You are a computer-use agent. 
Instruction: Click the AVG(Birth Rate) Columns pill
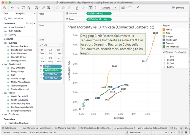(x=99, y=14)
